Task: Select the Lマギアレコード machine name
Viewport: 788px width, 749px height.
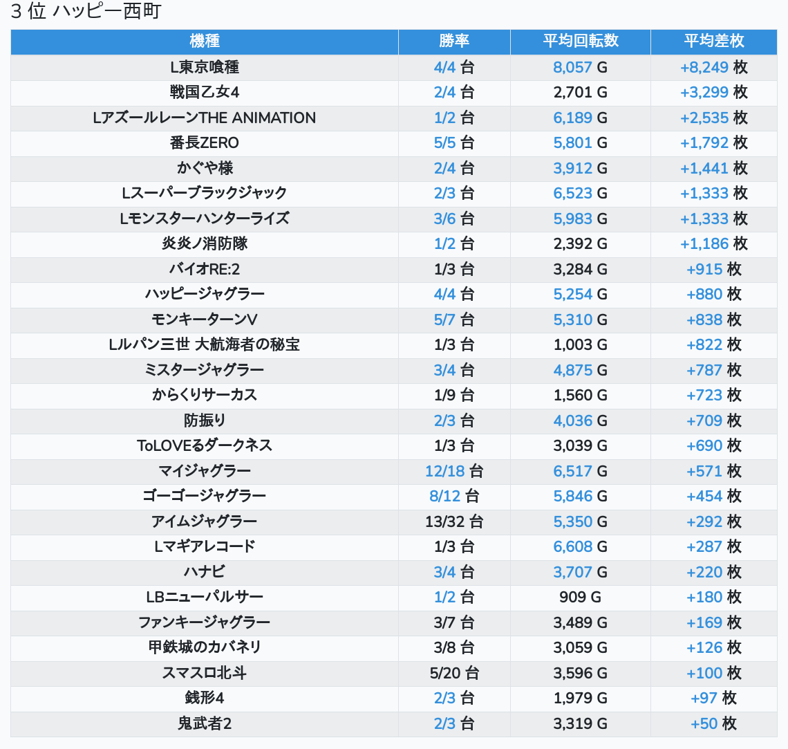Action: click(x=205, y=547)
